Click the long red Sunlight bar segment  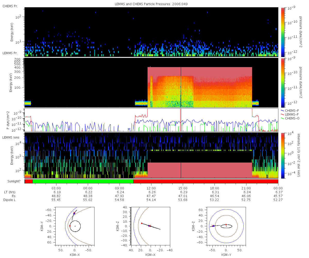tap(205, 181)
